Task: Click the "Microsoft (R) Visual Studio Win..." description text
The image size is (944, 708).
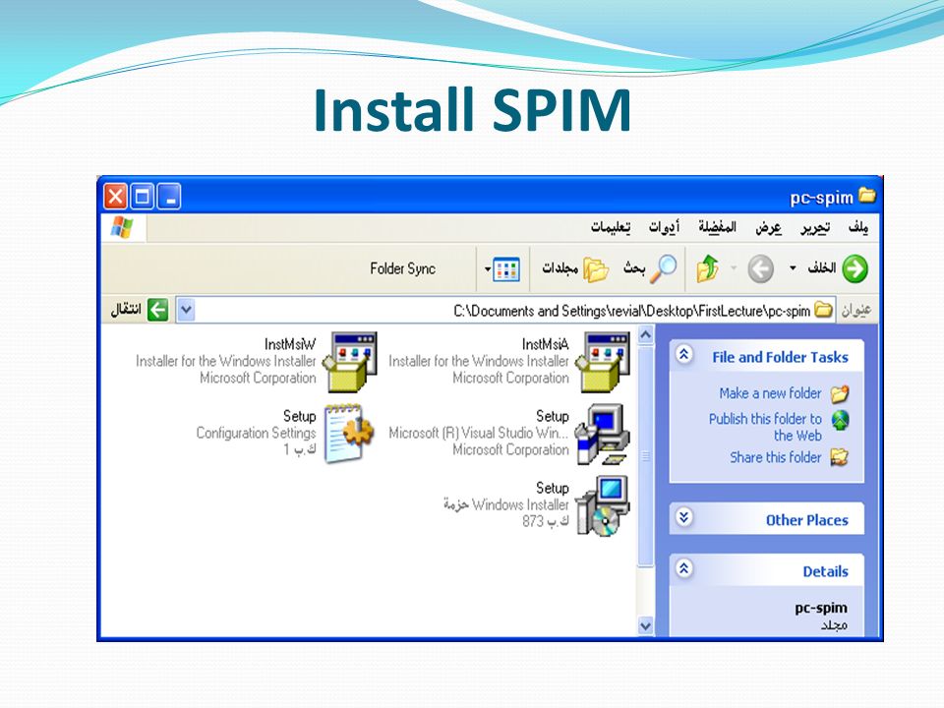Action: pos(479,433)
